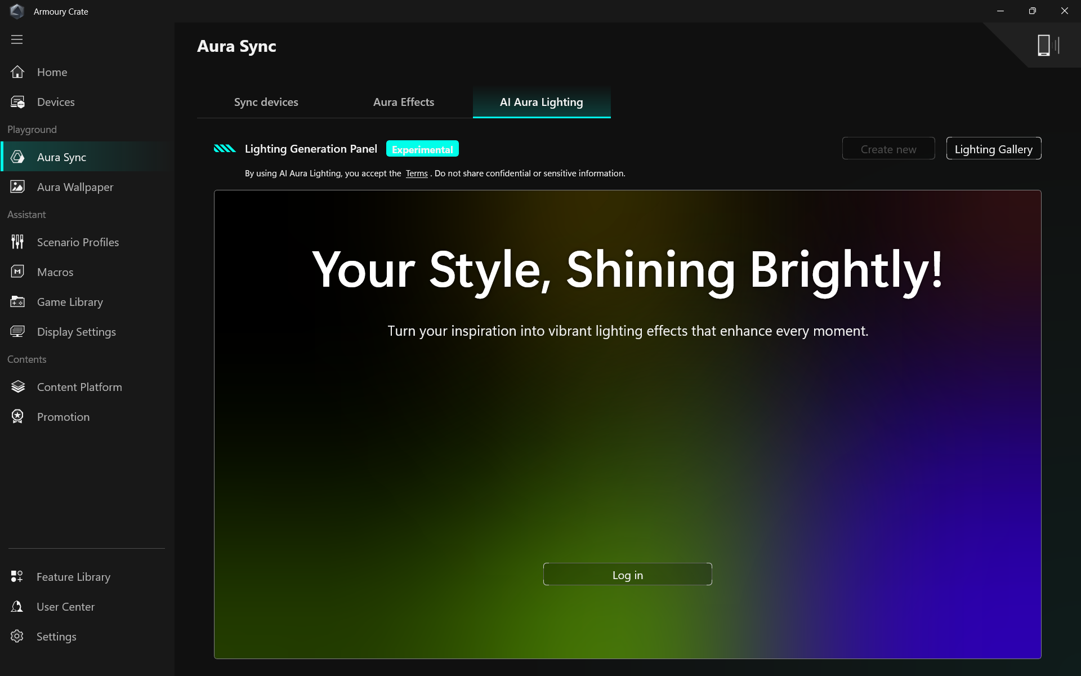Viewport: 1081px width, 676px height.
Task: Click the Promotion badge icon
Action: click(17, 417)
